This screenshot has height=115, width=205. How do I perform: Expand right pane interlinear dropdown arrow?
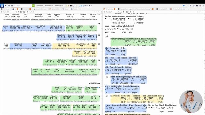pos(128,12)
